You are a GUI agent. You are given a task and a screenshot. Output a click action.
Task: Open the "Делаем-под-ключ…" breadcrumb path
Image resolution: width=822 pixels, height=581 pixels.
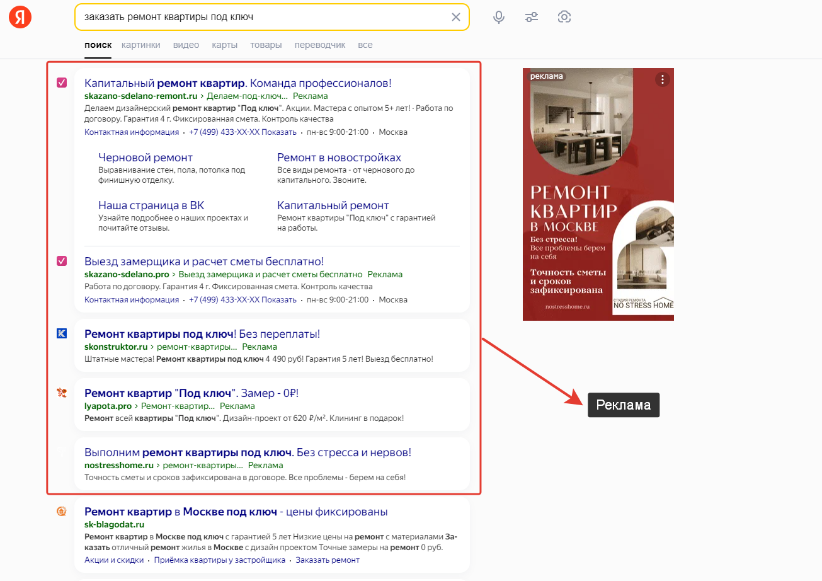[248, 96]
